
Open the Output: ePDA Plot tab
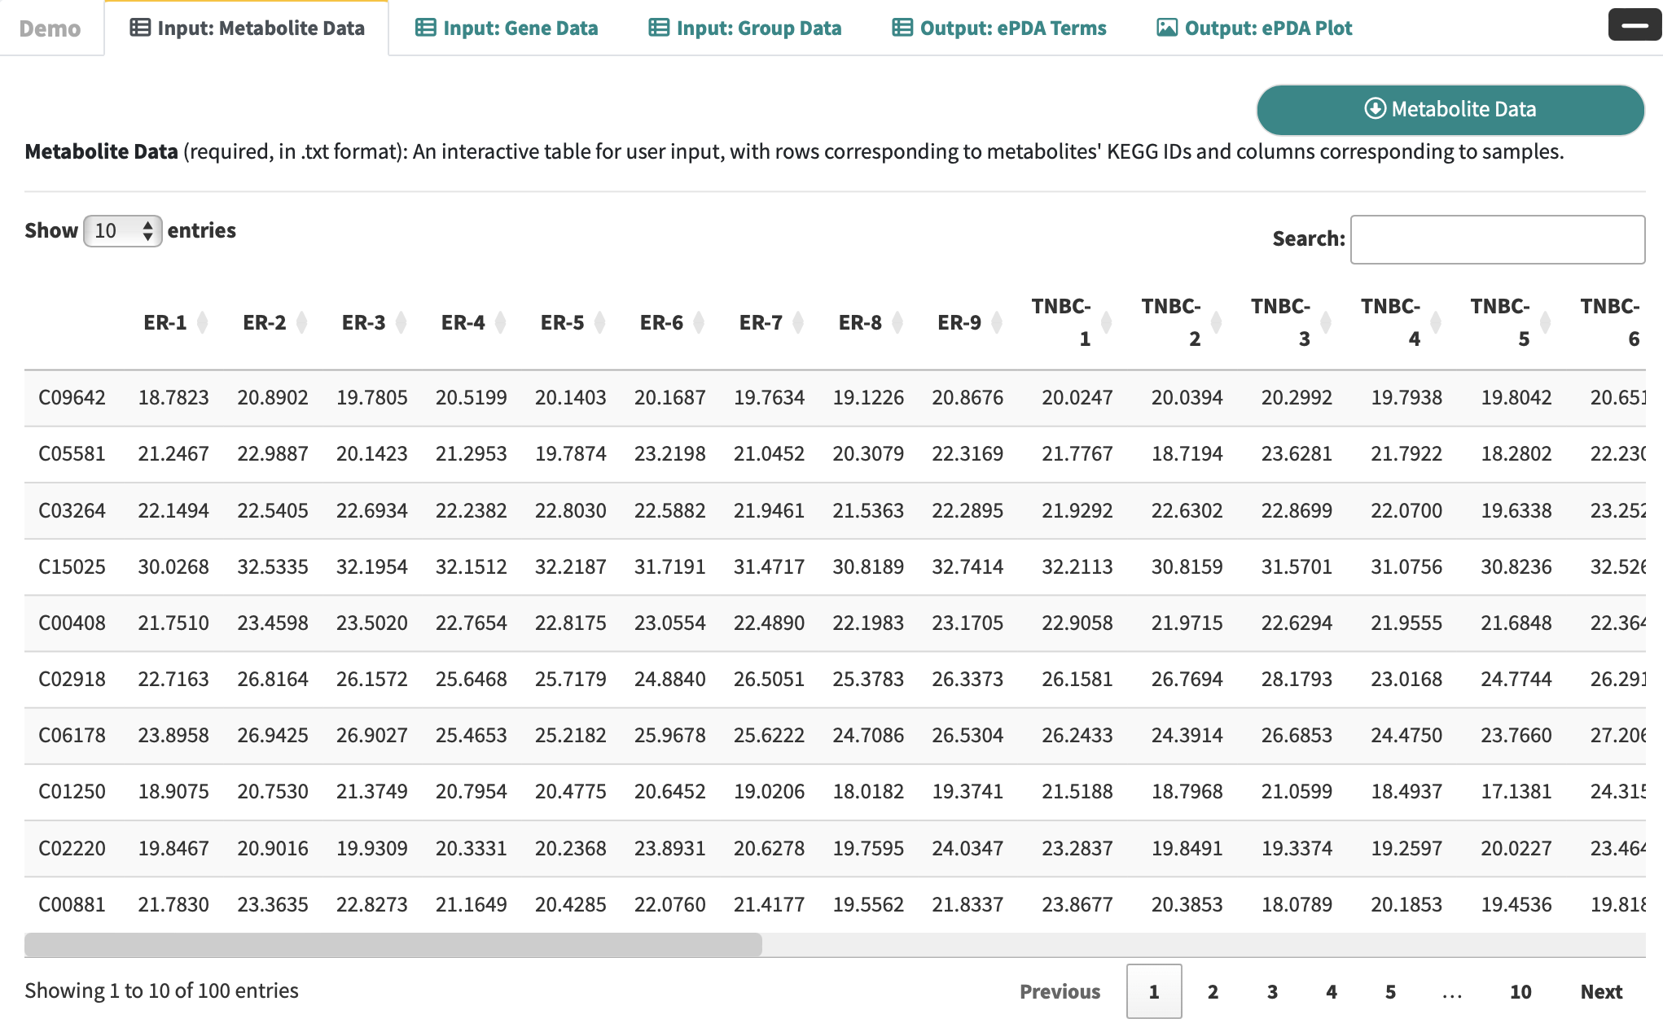tap(1254, 28)
